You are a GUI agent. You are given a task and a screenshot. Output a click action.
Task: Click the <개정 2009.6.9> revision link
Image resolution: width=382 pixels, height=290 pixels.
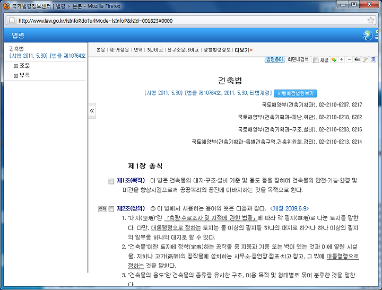290,208
